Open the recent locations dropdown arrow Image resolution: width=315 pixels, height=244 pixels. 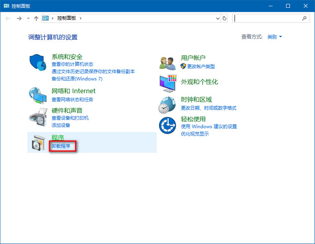point(28,18)
